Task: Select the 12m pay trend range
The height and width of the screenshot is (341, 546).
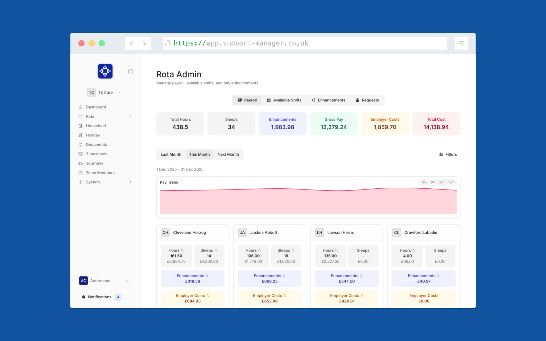Action: pyautogui.click(x=452, y=182)
